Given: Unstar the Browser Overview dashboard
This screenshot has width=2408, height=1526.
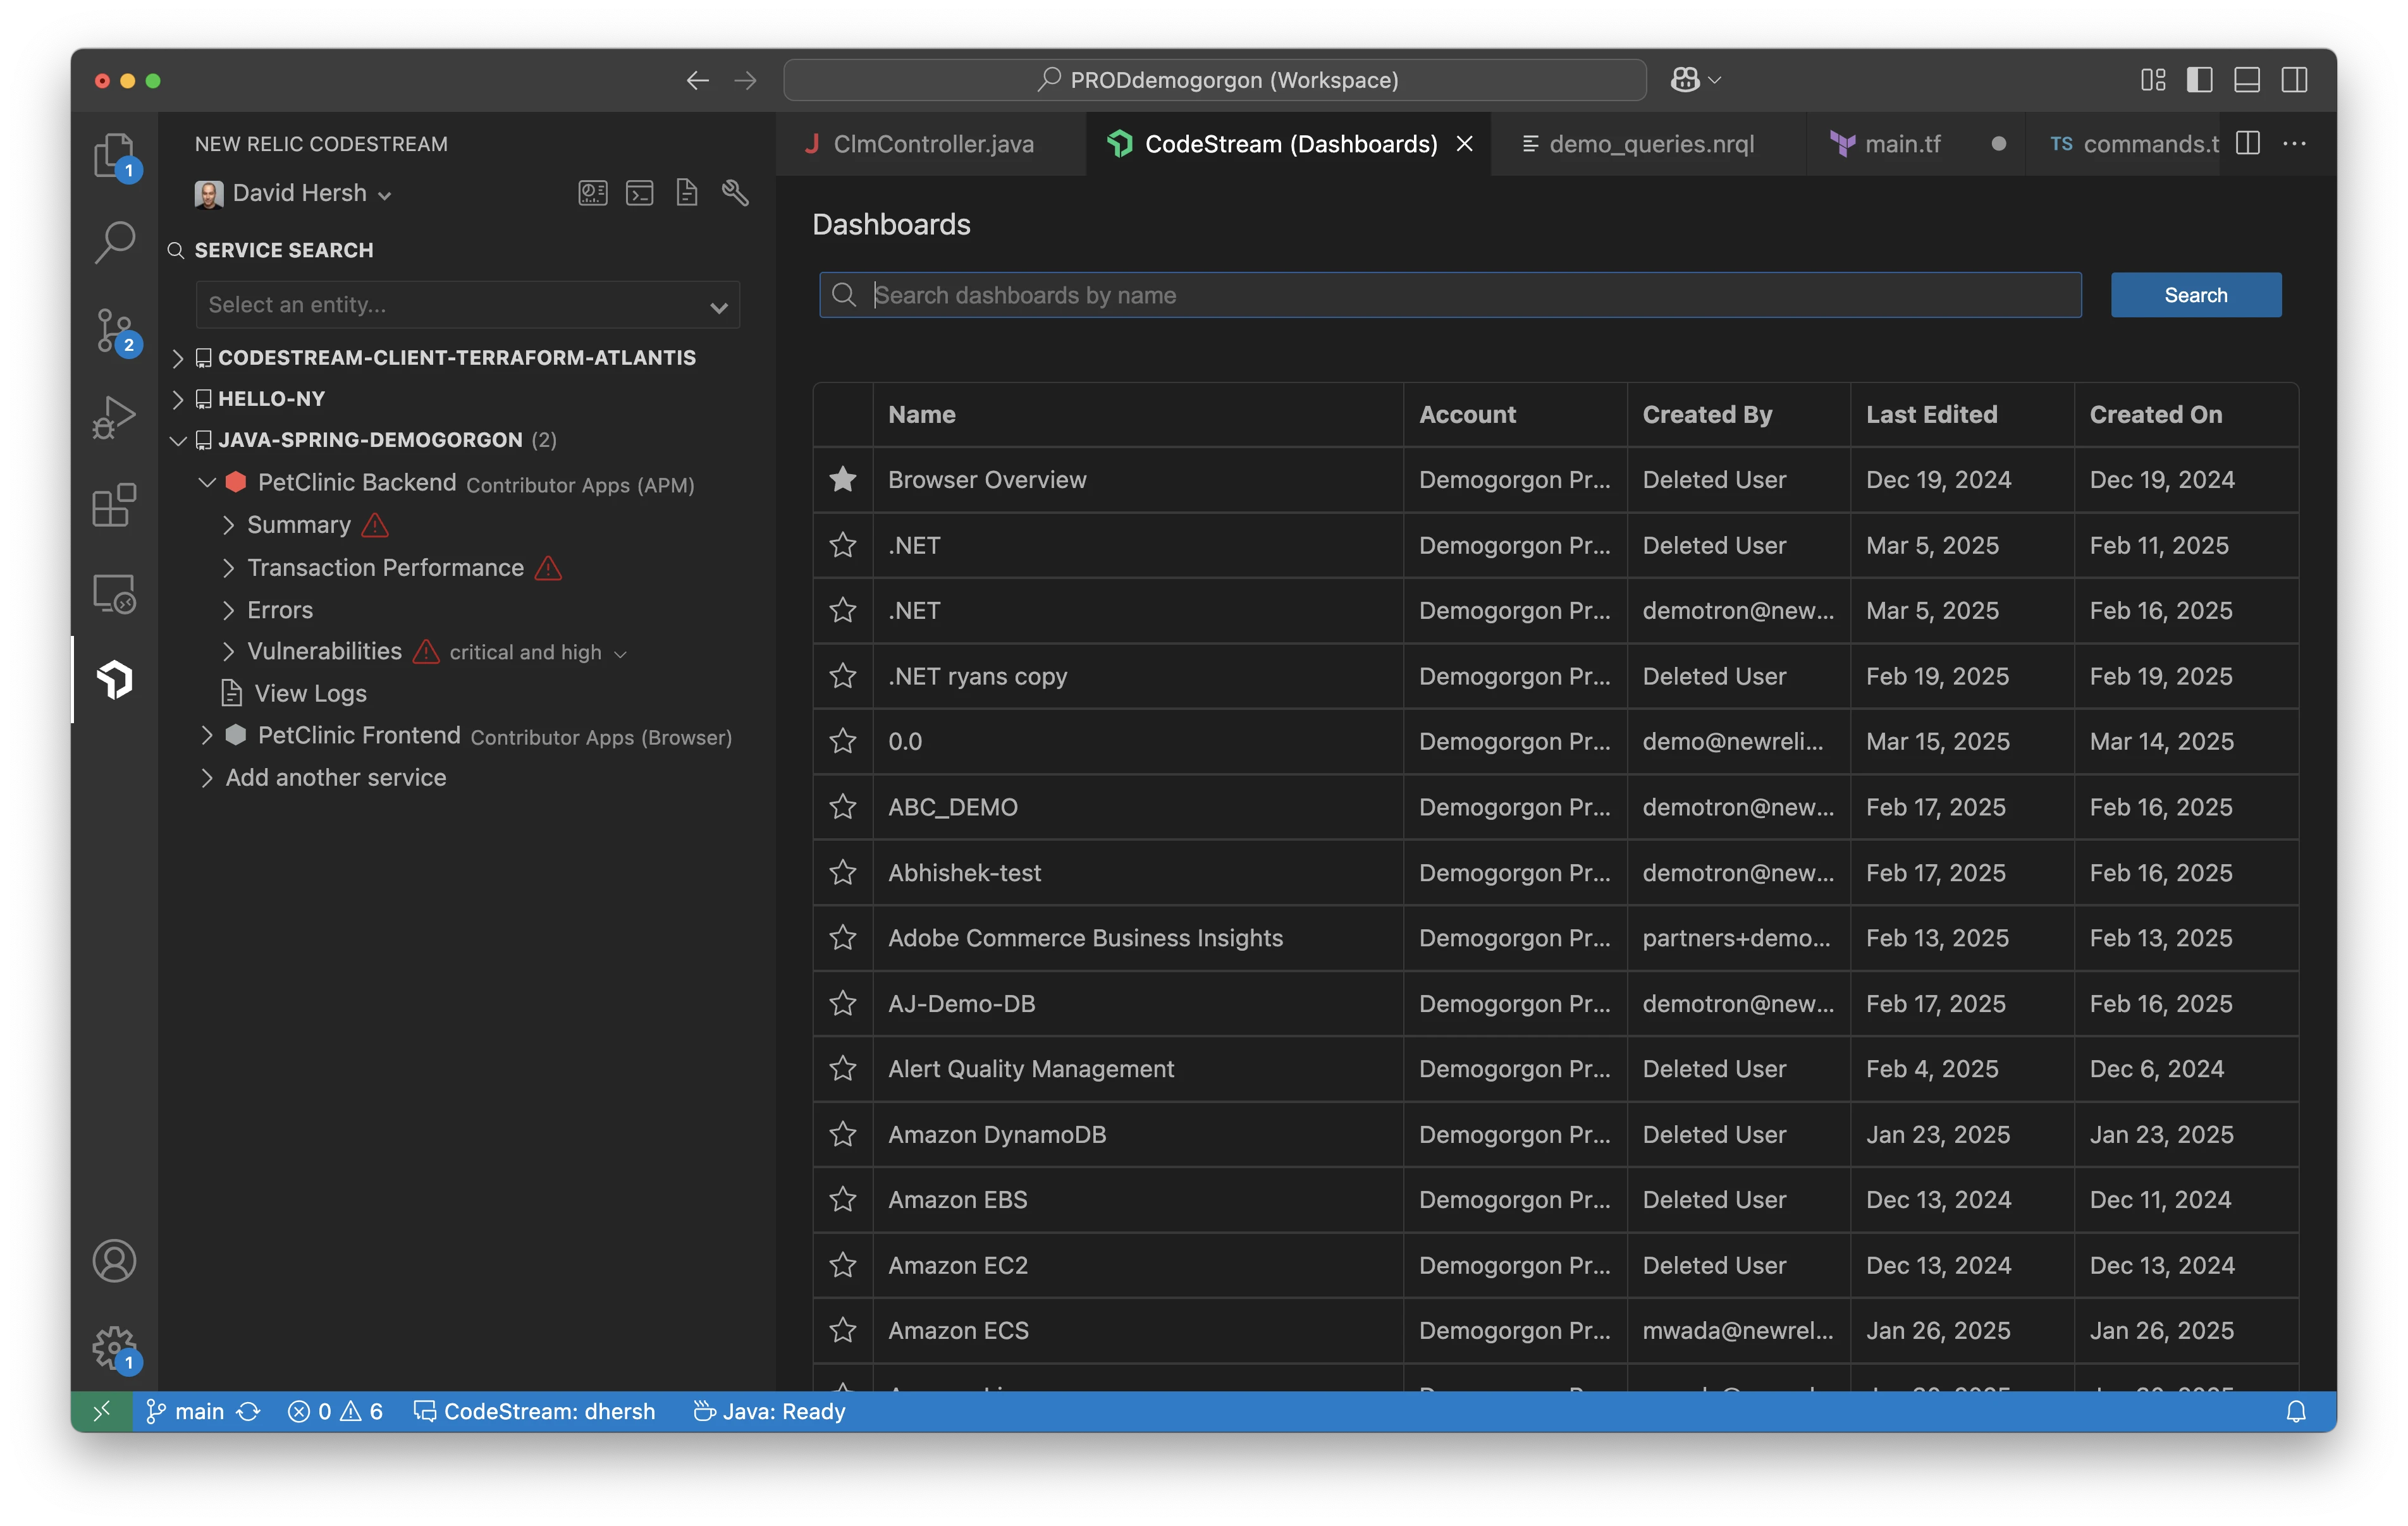Looking at the screenshot, I should coord(843,480).
